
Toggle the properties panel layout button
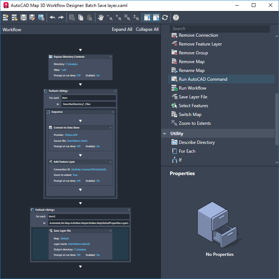[156, 18]
